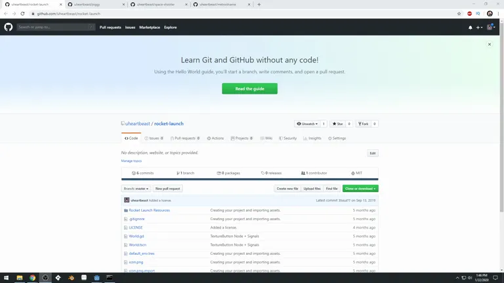504x283 pixels.
Task: Open the Insights tab
Action: click(312, 138)
